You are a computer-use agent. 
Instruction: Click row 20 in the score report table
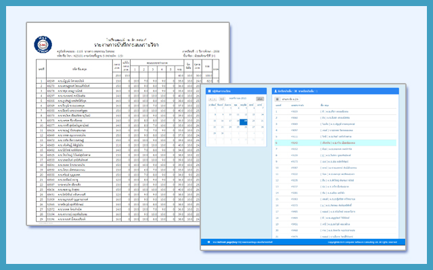point(118,175)
